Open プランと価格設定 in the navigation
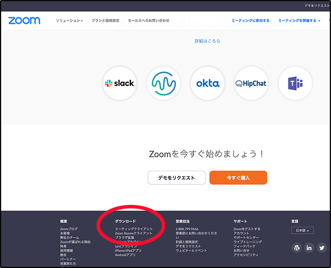331x268 pixels. point(105,20)
